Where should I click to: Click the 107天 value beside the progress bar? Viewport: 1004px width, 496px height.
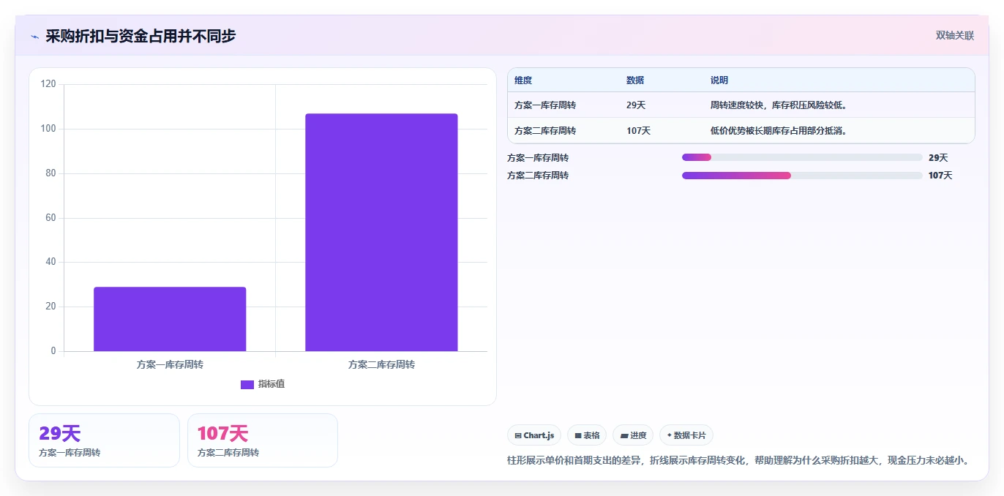940,176
